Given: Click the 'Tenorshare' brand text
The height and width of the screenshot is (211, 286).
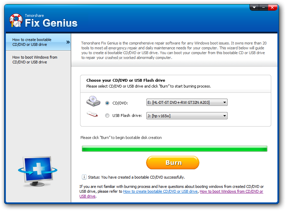Looking at the screenshot, I should (x=34, y=16).
